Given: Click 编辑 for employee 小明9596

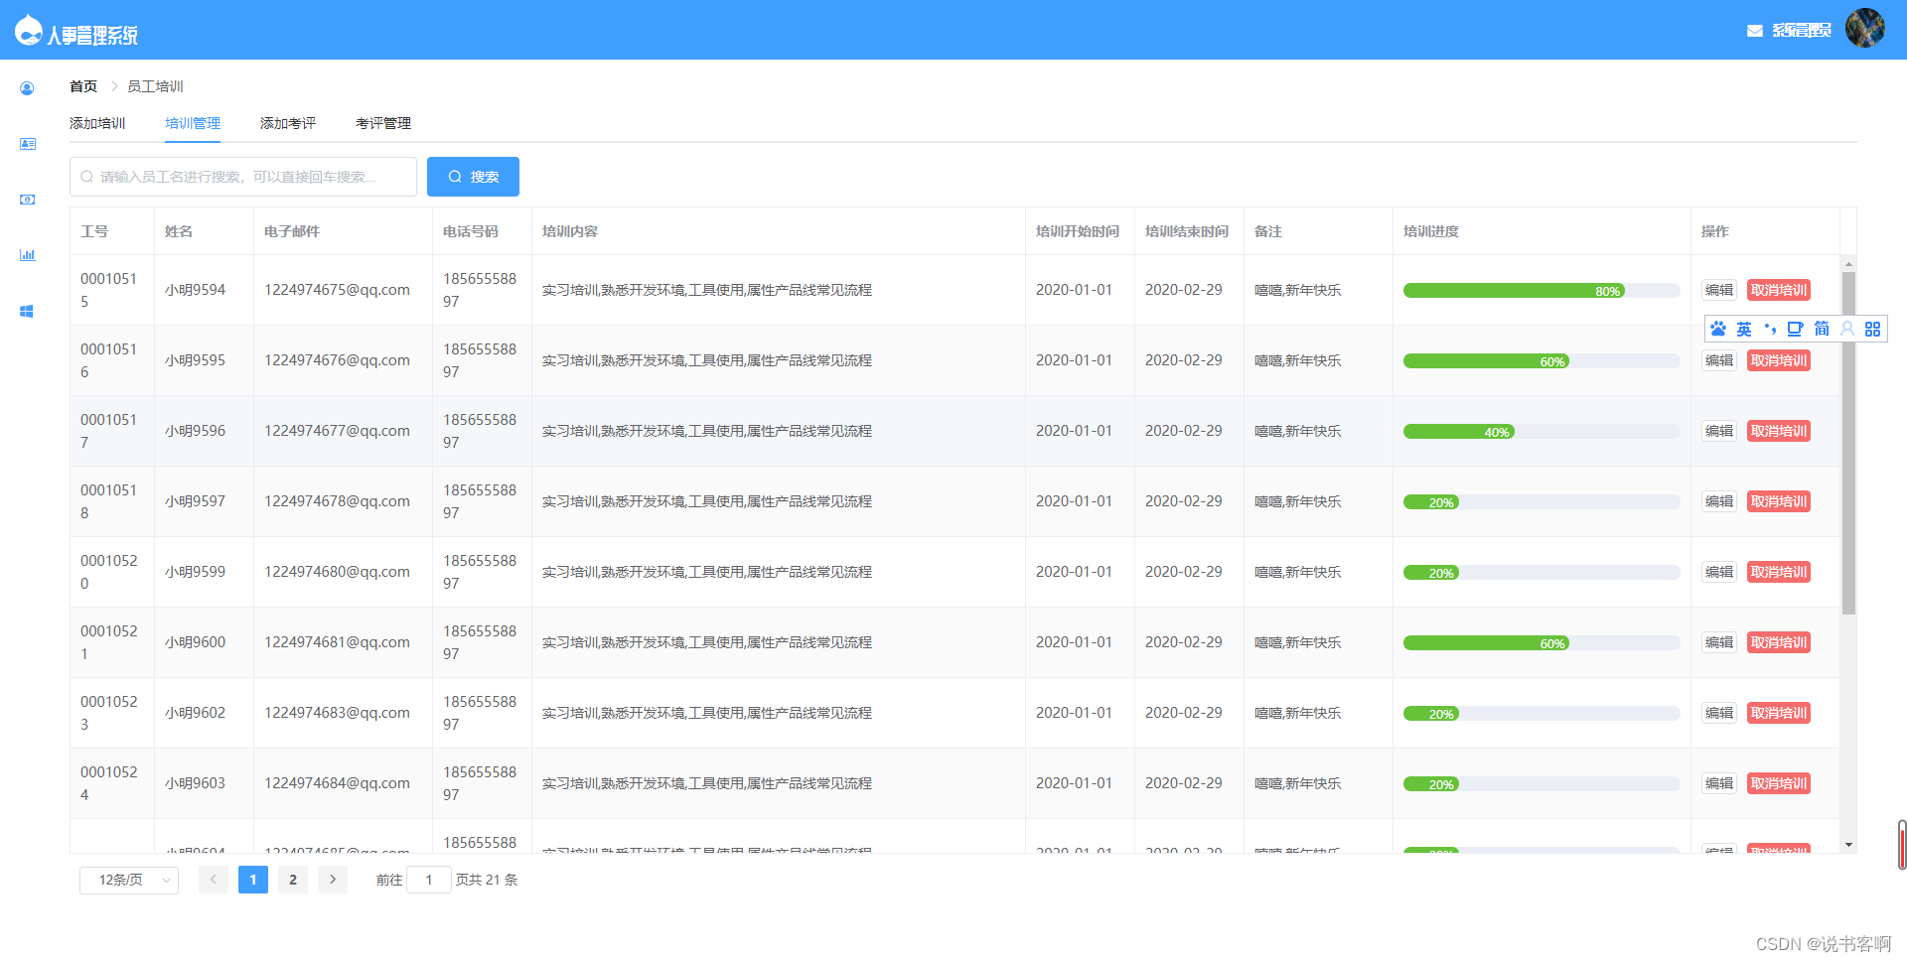Looking at the screenshot, I should tap(1719, 431).
